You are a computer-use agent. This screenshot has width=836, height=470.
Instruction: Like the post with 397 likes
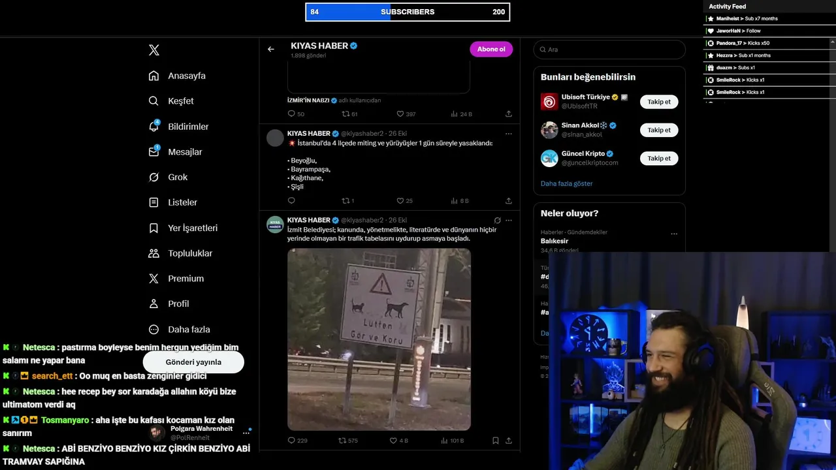406,114
